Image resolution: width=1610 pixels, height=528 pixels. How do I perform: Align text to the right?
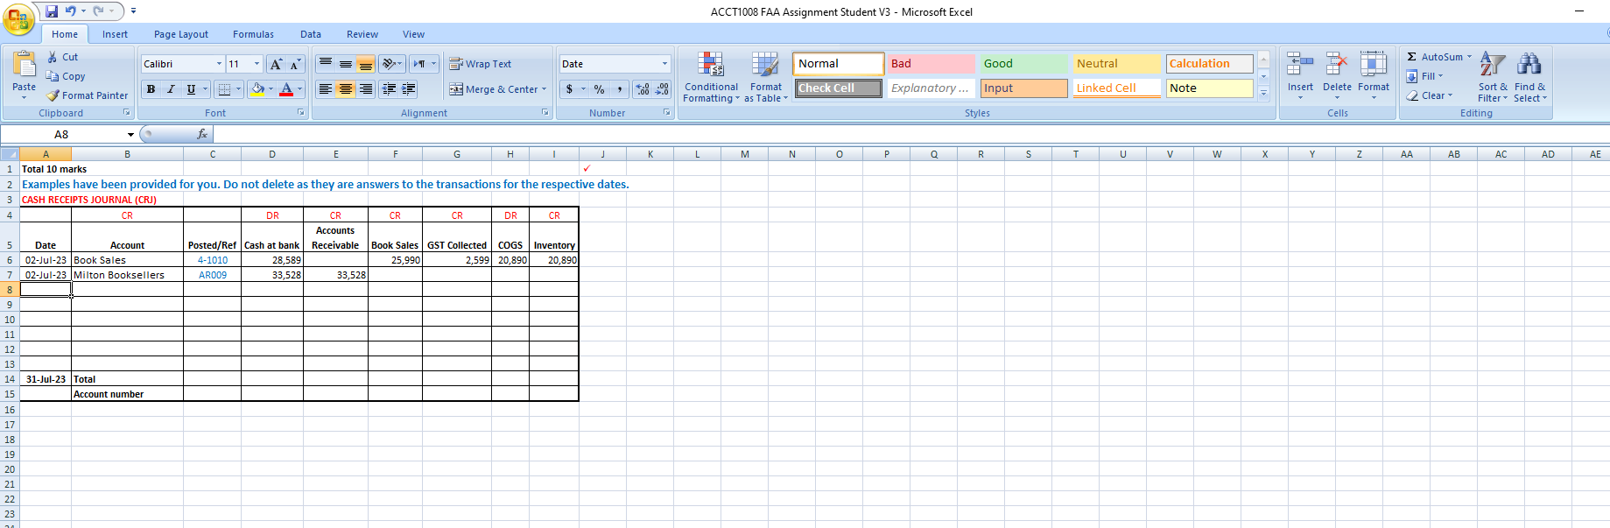coord(366,89)
